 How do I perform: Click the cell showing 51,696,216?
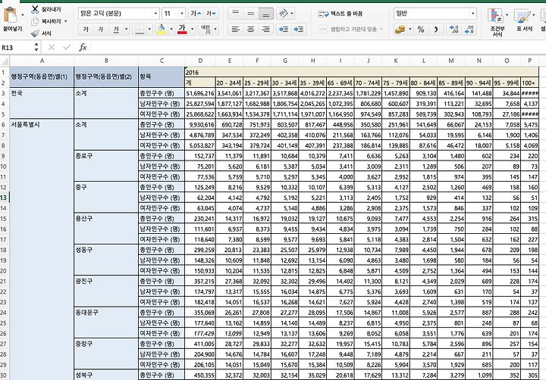(200, 94)
